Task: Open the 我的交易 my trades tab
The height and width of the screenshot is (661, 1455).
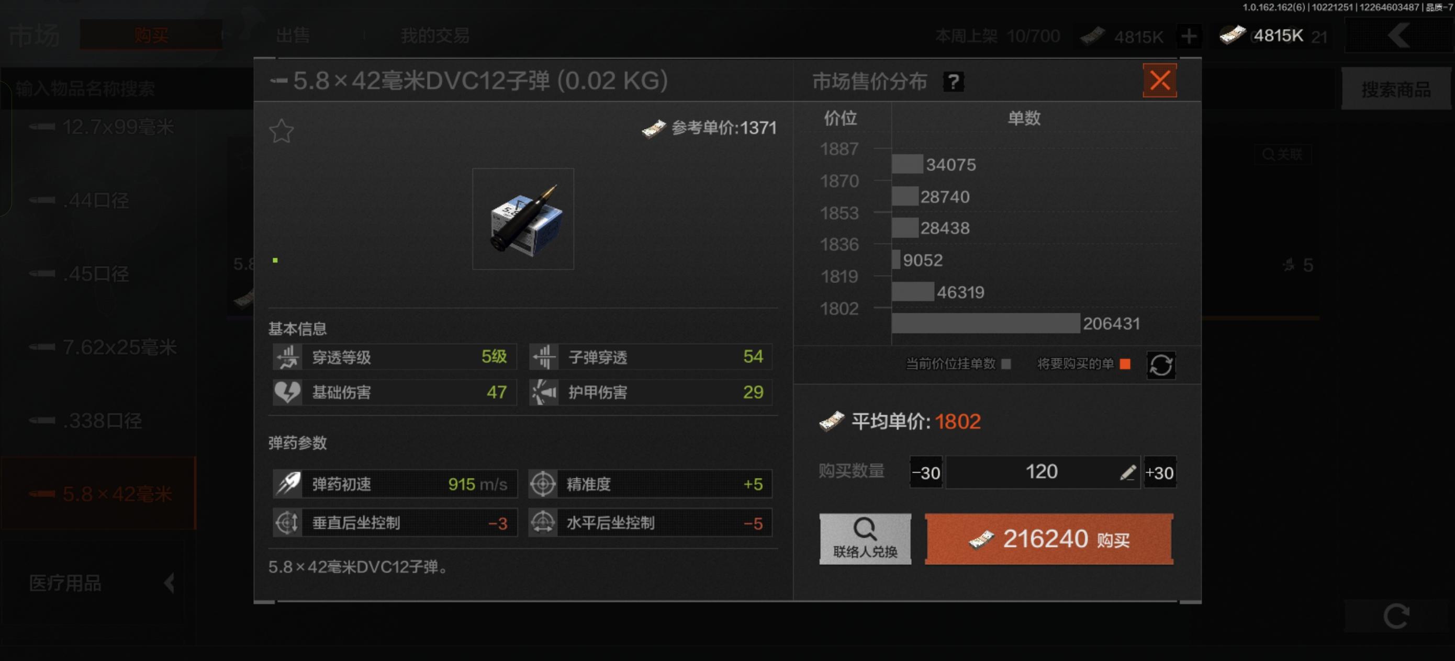Action: pyautogui.click(x=434, y=36)
